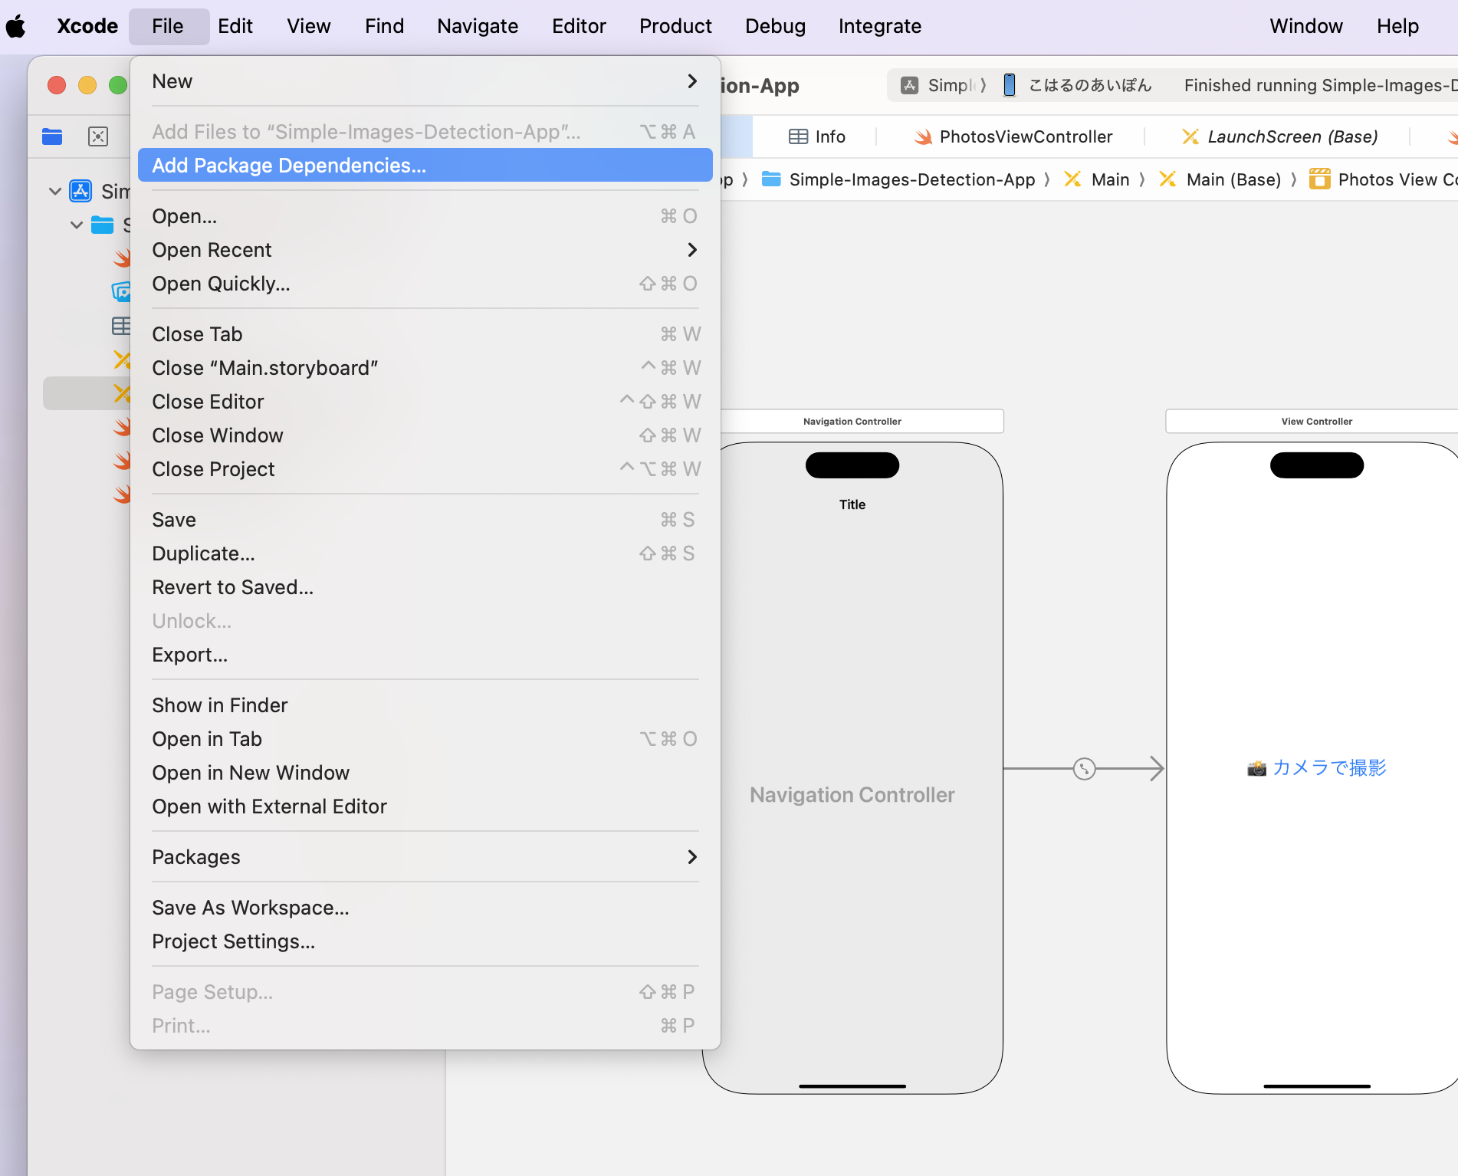Click Main (Base) in the jump bar
This screenshot has height=1176, width=1458.
(1220, 179)
